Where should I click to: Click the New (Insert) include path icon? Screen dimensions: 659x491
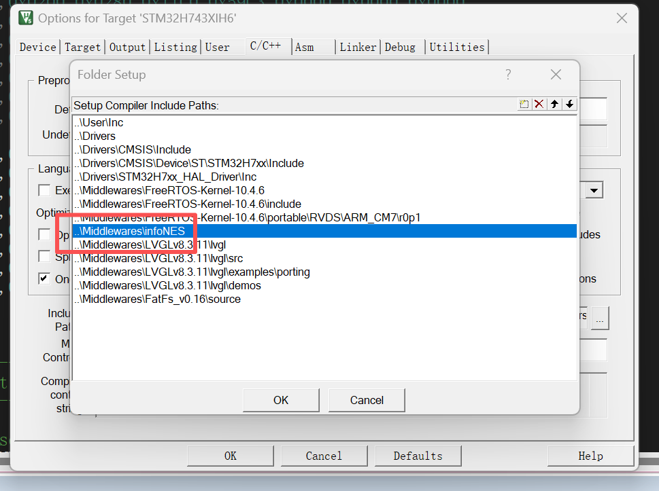pos(524,104)
